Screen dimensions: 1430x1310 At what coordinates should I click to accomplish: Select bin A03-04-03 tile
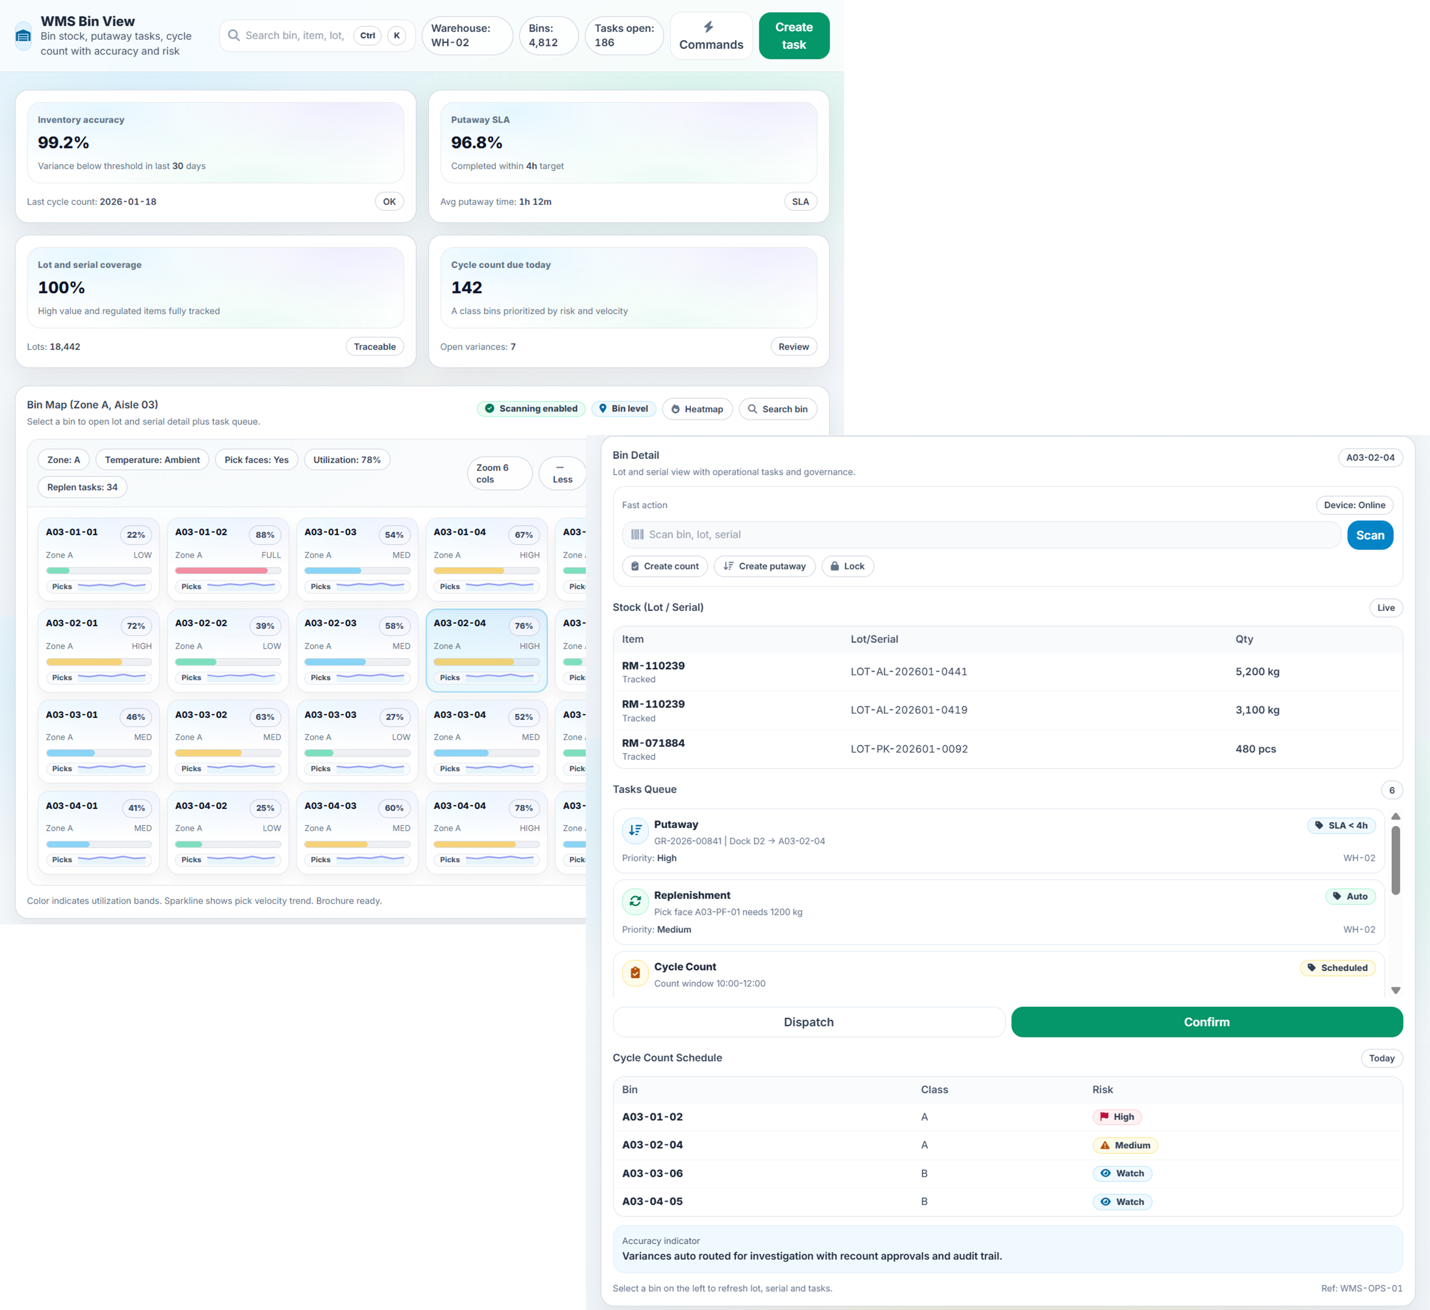coord(357,832)
